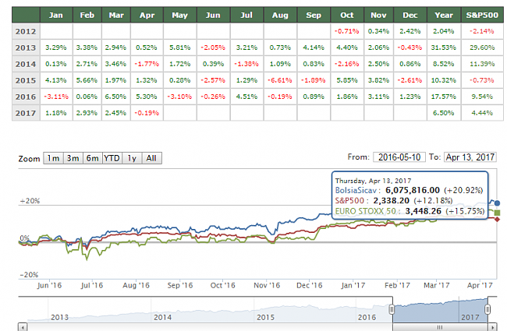Select the 1m zoom button

(53, 158)
